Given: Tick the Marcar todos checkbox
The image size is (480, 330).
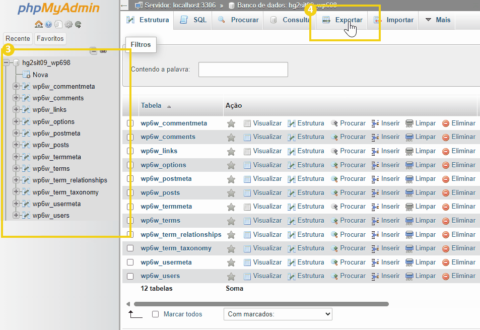Looking at the screenshot, I should click(156, 314).
